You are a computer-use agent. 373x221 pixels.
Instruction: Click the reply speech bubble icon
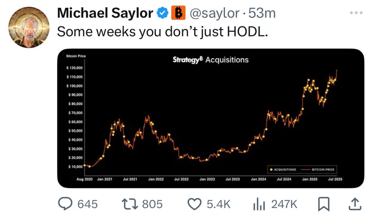65,204
